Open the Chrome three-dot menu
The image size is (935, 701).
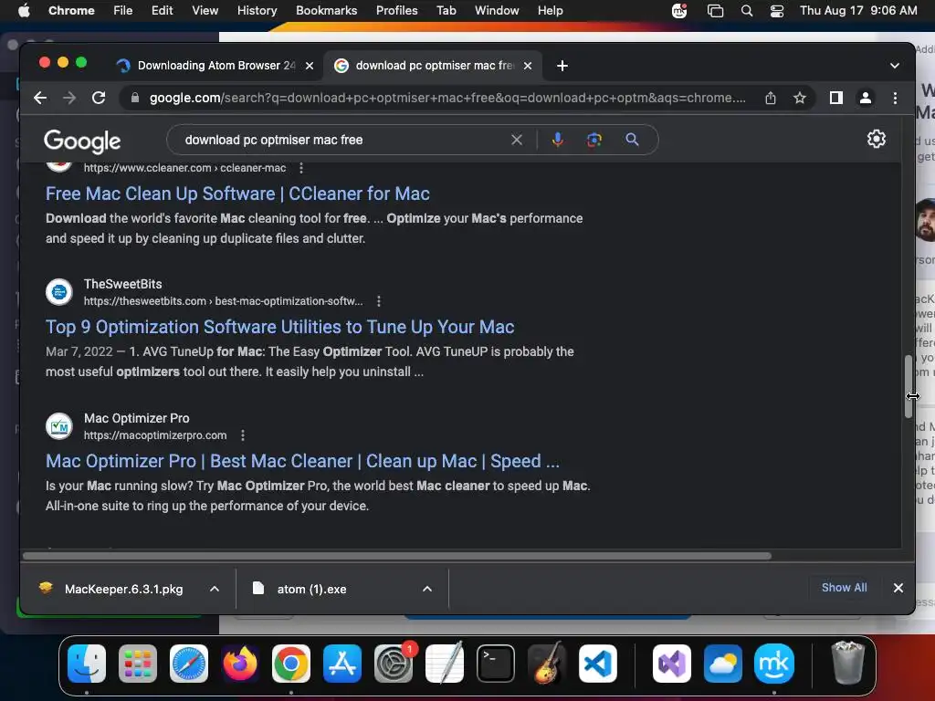click(895, 98)
